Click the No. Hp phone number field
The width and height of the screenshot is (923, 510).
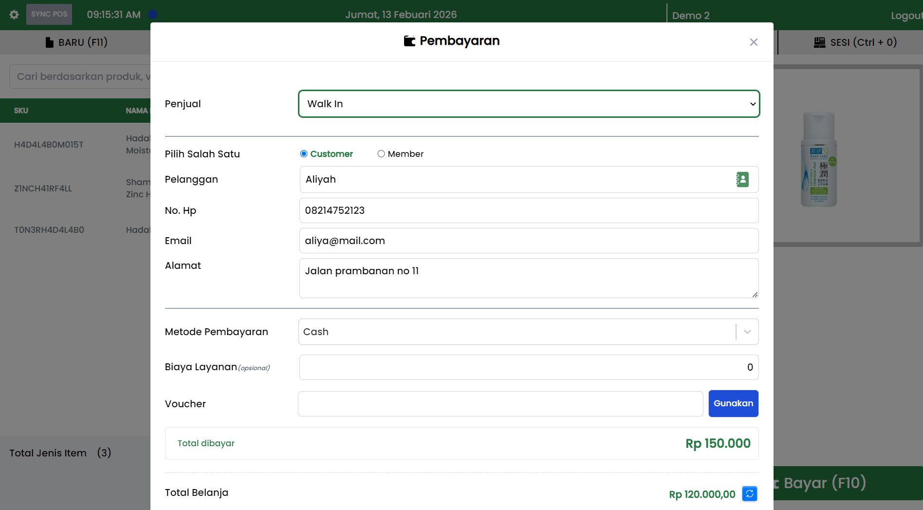[x=529, y=210]
